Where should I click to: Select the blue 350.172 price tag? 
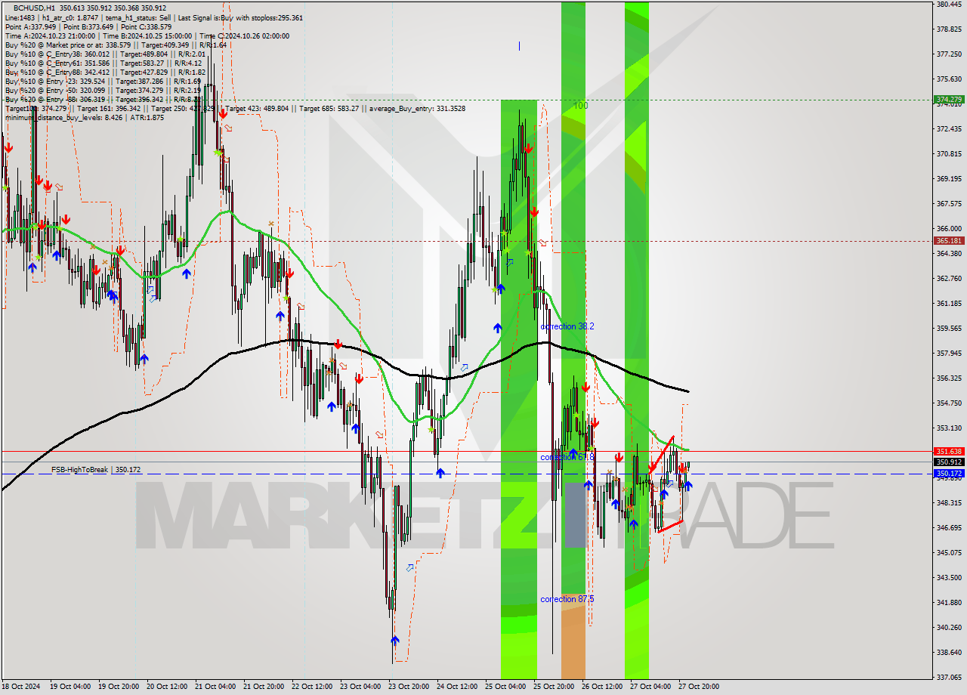click(x=949, y=474)
